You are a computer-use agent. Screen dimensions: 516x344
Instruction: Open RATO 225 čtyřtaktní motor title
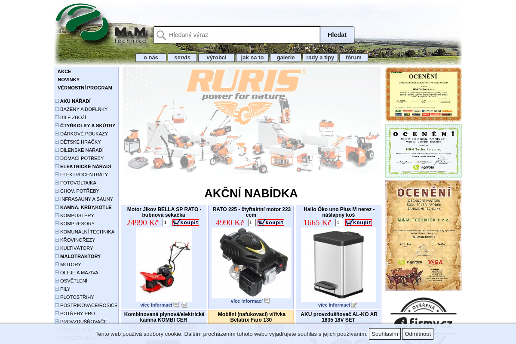pyautogui.click(x=252, y=212)
